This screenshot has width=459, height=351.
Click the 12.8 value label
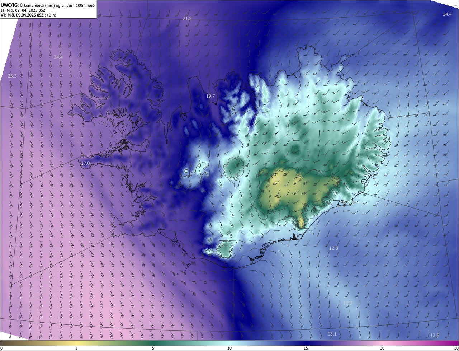point(333,248)
